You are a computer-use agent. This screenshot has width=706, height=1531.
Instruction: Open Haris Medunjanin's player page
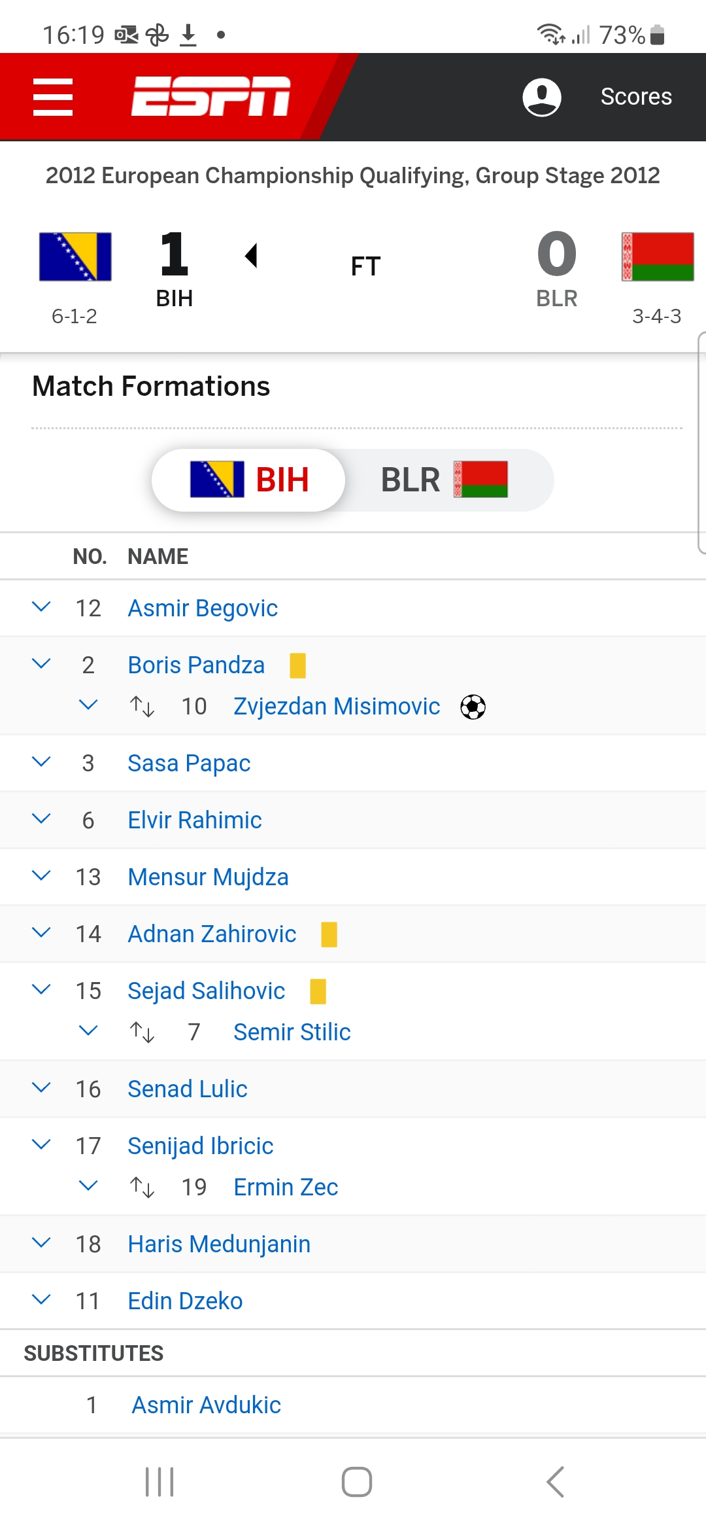tap(219, 1244)
